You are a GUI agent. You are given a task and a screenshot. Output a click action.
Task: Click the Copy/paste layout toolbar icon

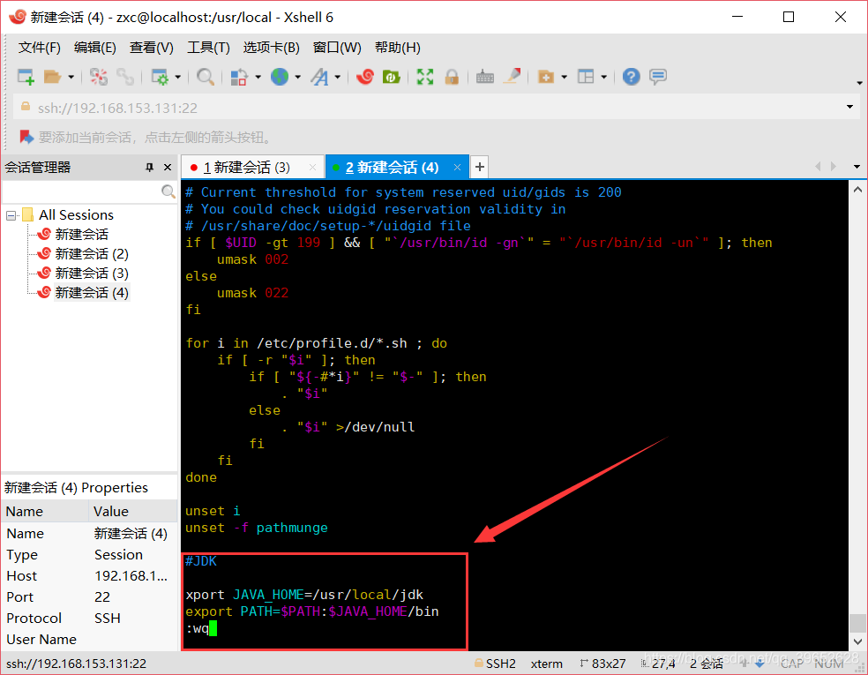tap(238, 77)
